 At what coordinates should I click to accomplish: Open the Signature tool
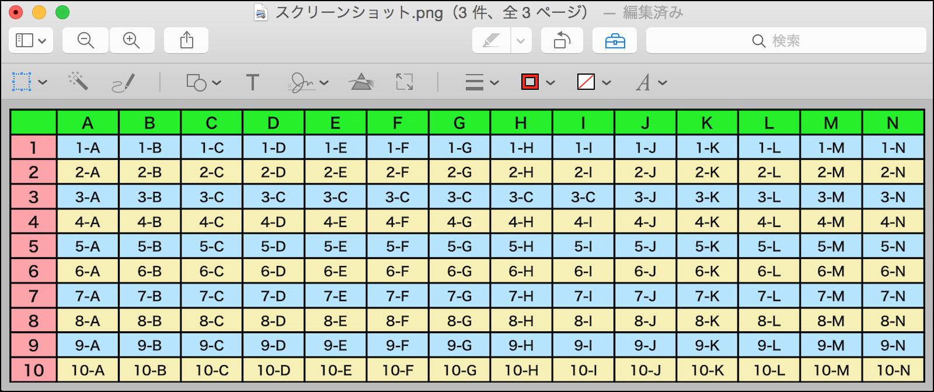[x=302, y=83]
